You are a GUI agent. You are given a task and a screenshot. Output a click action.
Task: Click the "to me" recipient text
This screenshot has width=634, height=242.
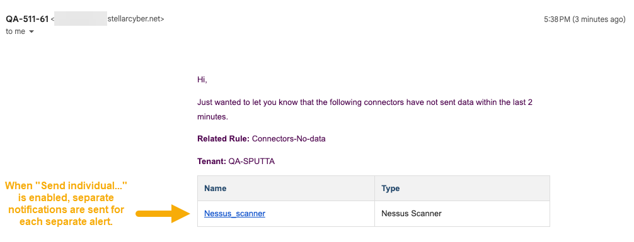tap(15, 31)
